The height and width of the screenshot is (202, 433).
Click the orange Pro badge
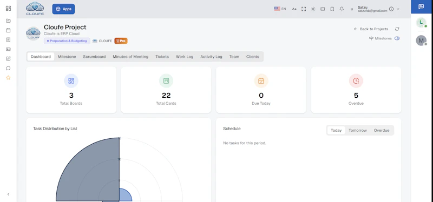(121, 41)
